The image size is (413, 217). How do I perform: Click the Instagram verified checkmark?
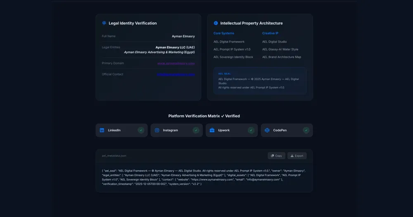[x=196, y=130]
